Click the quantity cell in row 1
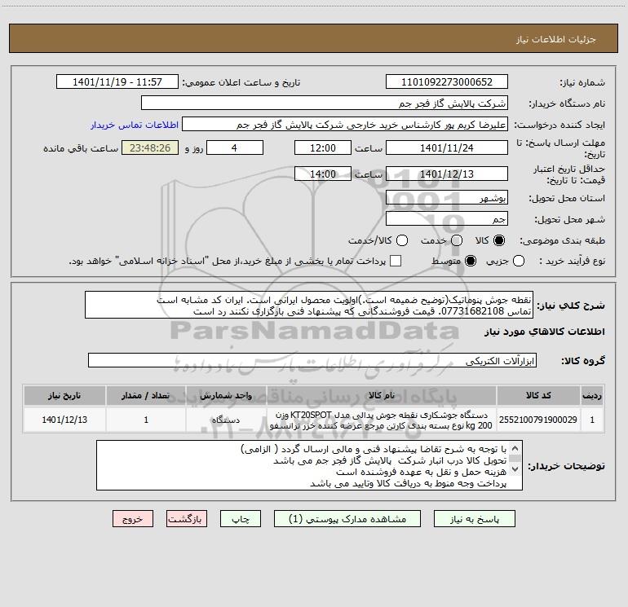This screenshot has width=628, height=607. [x=146, y=420]
